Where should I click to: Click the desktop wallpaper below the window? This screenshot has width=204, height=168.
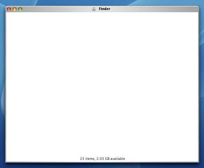pos(102,165)
